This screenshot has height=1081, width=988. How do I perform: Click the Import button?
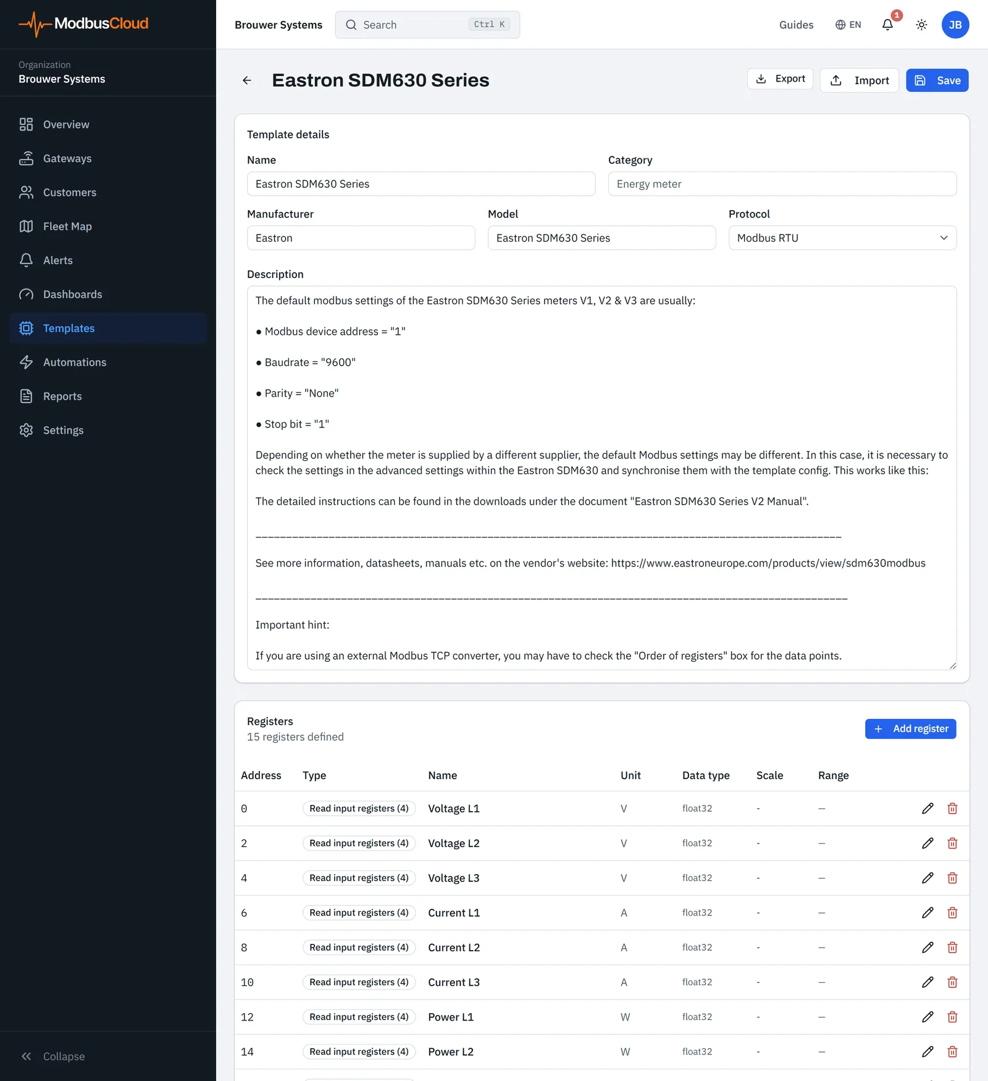click(859, 80)
